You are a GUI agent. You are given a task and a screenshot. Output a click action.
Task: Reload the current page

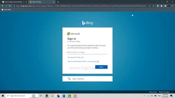(10, 6)
